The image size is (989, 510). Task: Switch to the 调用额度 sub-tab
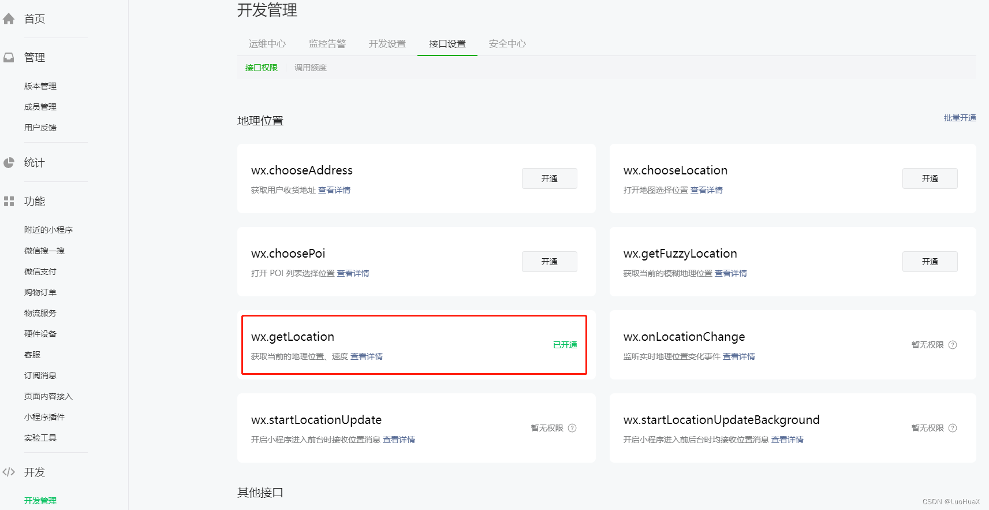coord(311,68)
